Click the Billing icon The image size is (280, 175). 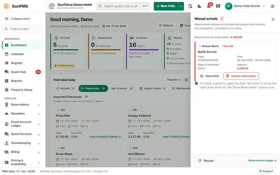(7, 152)
